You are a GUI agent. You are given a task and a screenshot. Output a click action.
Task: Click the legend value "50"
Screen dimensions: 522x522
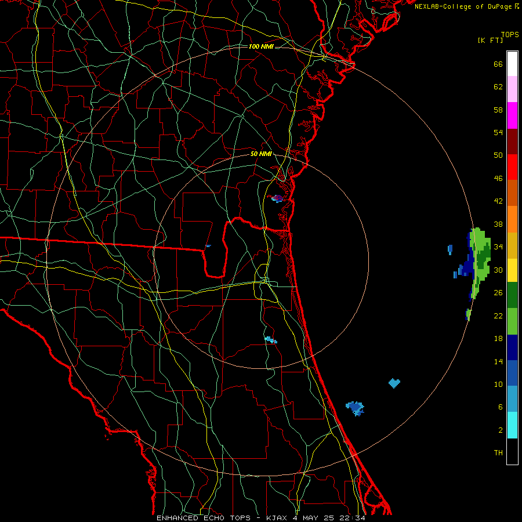(498, 155)
